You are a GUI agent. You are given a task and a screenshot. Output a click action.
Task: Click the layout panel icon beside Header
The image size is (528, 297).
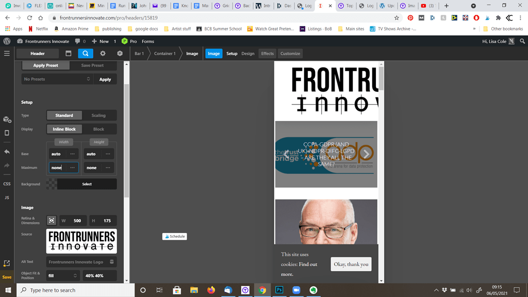[68, 53]
